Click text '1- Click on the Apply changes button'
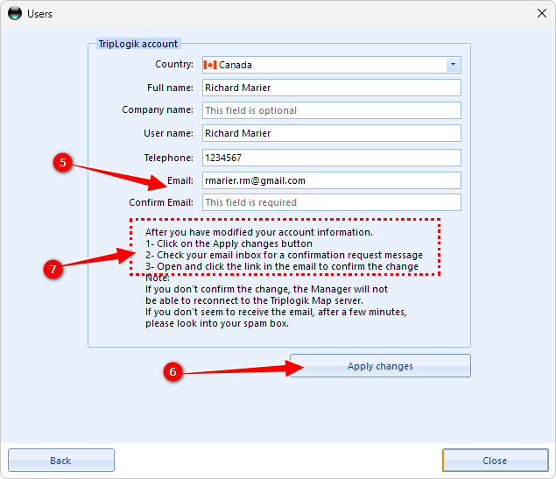 click(x=229, y=243)
